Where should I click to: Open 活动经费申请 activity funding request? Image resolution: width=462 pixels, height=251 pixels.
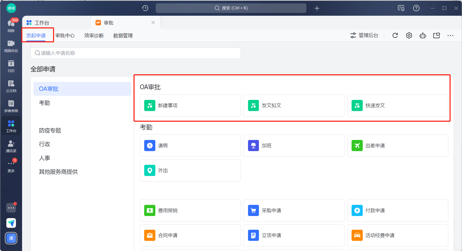pyautogui.click(x=398, y=235)
